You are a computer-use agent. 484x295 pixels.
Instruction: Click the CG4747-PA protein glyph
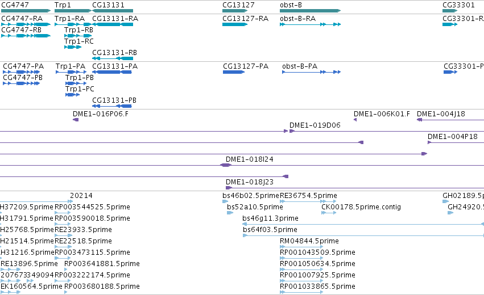tap(21, 72)
